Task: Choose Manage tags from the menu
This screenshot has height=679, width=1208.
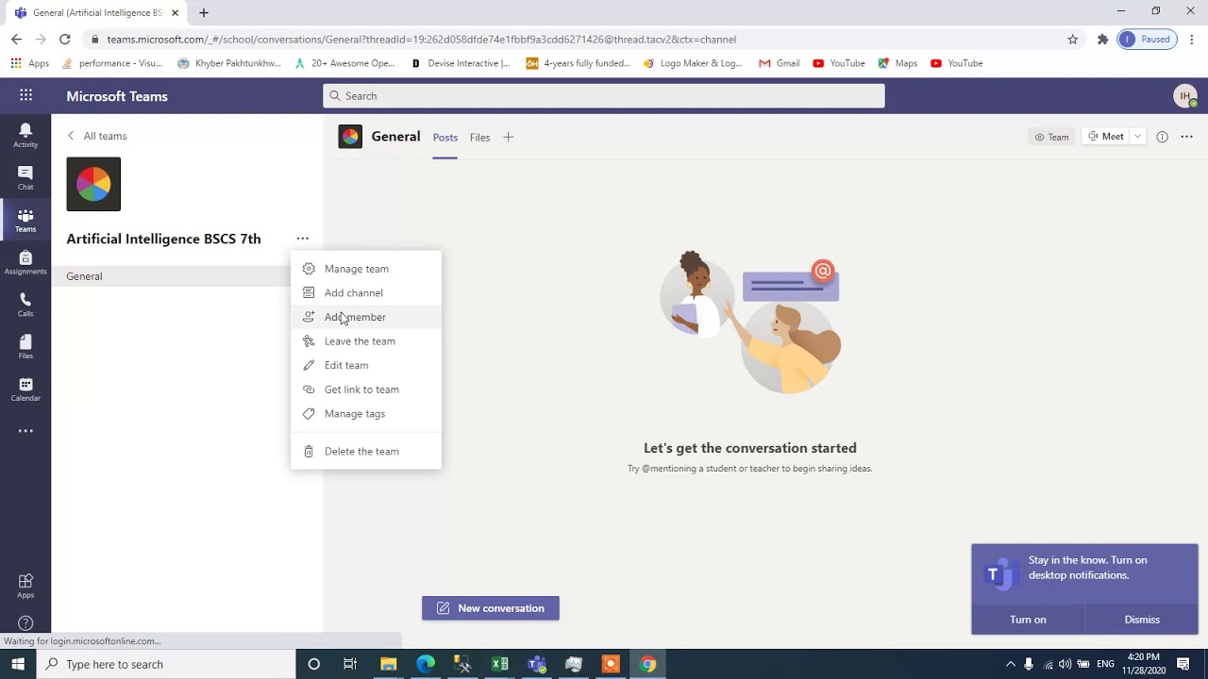Action: (365, 413)
